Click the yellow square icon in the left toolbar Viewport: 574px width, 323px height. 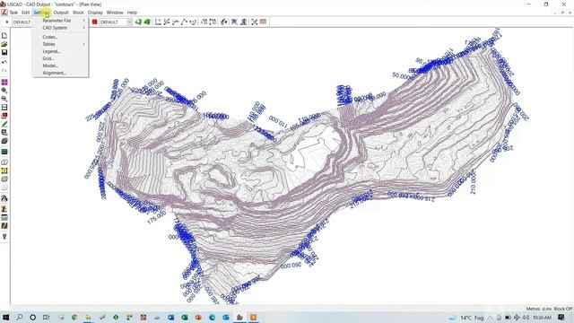(4, 170)
